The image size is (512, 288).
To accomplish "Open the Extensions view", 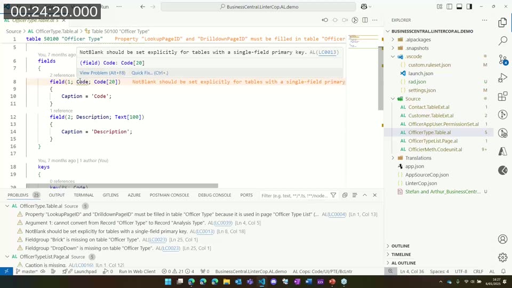I will click(502, 97).
